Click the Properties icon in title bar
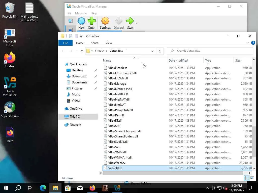This screenshot has height=193, width=258. 71,36
